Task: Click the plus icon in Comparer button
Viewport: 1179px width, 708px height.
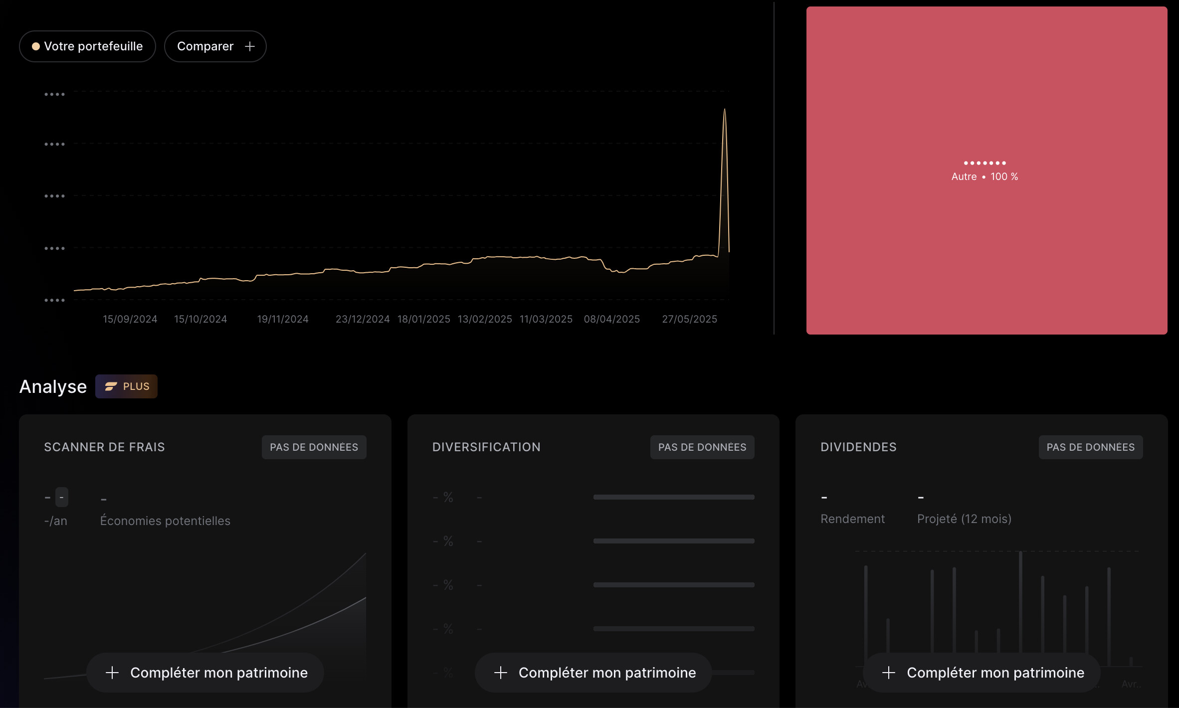Action: click(x=250, y=46)
